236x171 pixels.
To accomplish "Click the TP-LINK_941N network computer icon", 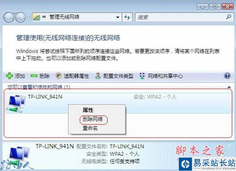I will [16, 104].
